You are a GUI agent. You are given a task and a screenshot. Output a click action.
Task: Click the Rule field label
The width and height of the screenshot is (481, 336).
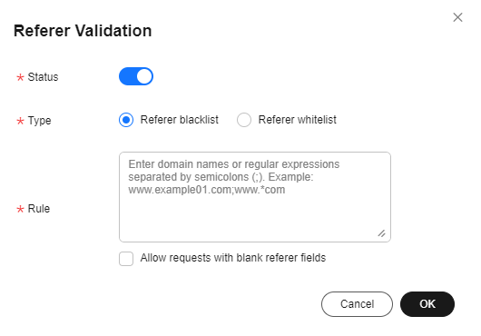point(39,209)
